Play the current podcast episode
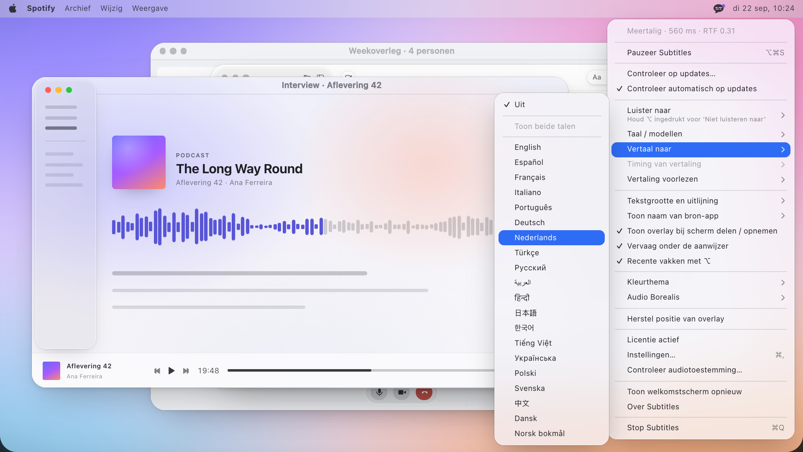The height and width of the screenshot is (452, 803). (171, 371)
